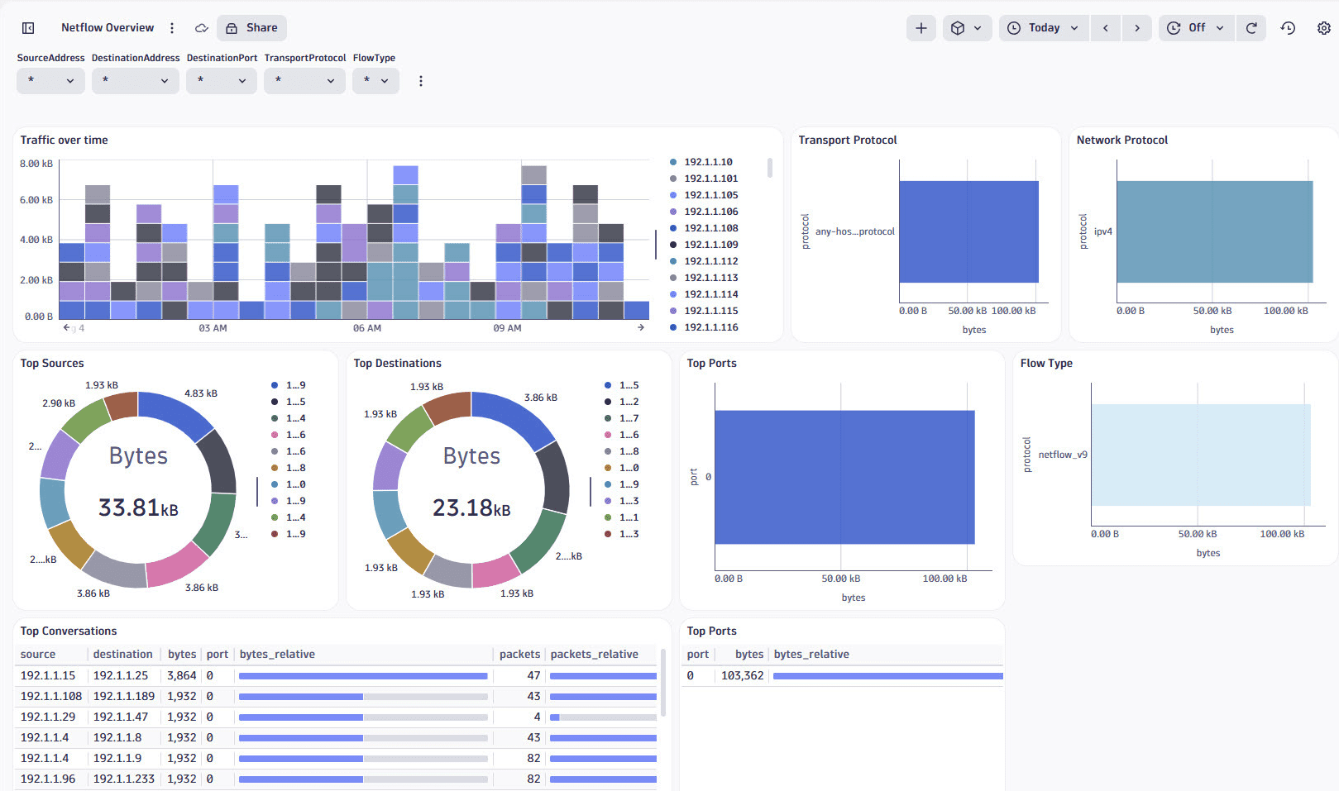Open version history via the clock-arrow icon
1339x791 pixels.
pyautogui.click(x=1287, y=27)
